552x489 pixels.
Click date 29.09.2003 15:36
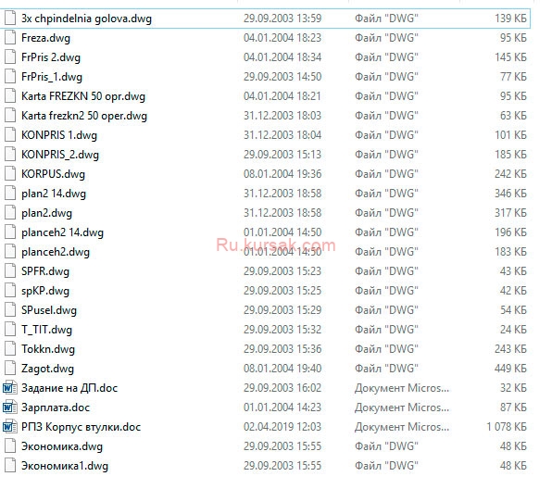(282, 348)
